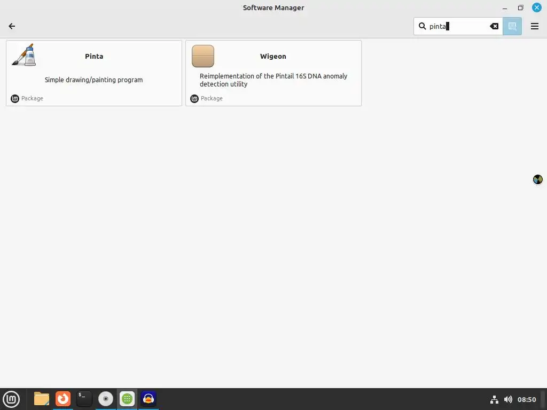The height and width of the screenshot is (410, 547).
Task: Click the Package label under Pinta
Action: point(32,98)
